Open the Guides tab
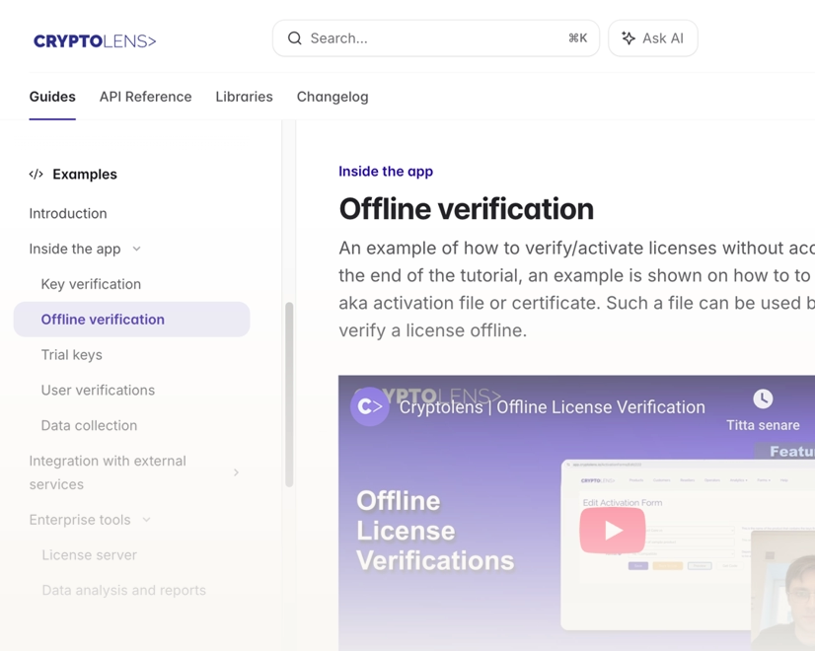 point(52,97)
